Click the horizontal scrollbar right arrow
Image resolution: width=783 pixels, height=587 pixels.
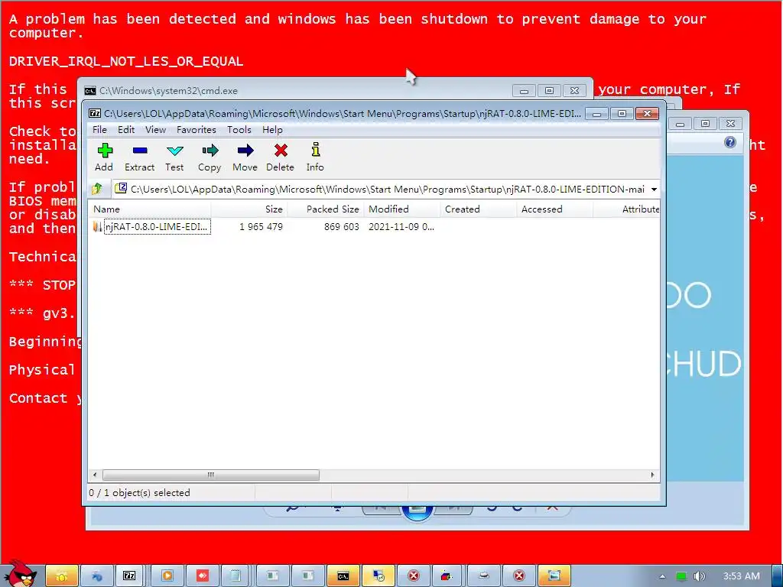[653, 475]
